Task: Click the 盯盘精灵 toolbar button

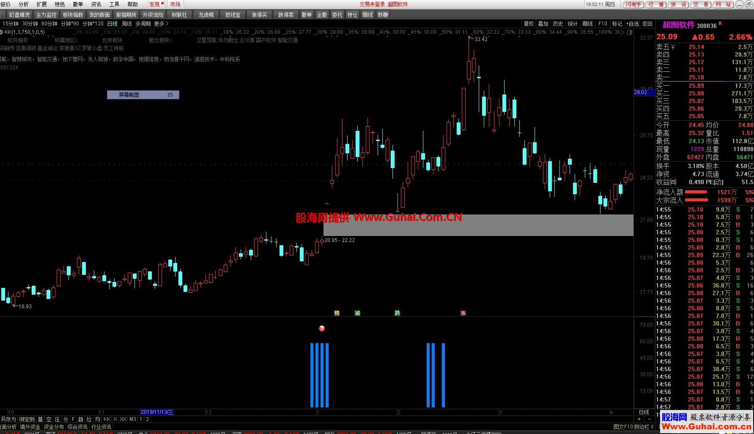Action: pyautogui.click(x=19, y=15)
